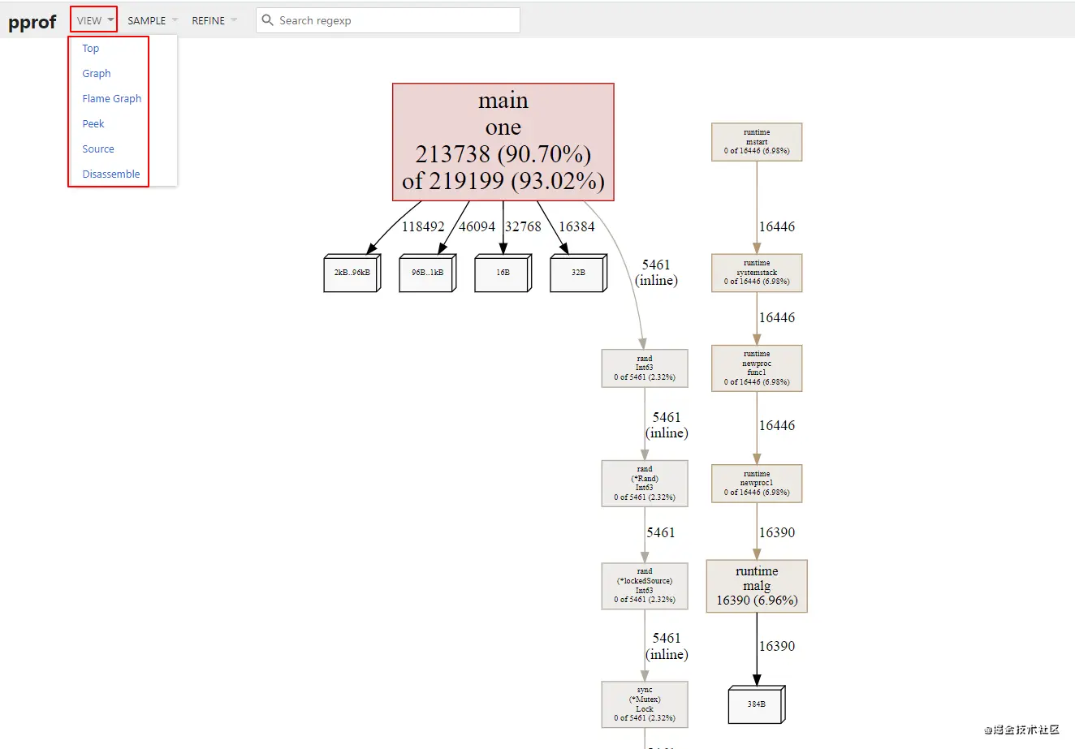Image resolution: width=1075 pixels, height=749 pixels.
Task: Open the VIEW dropdown menu
Action: pos(94,20)
